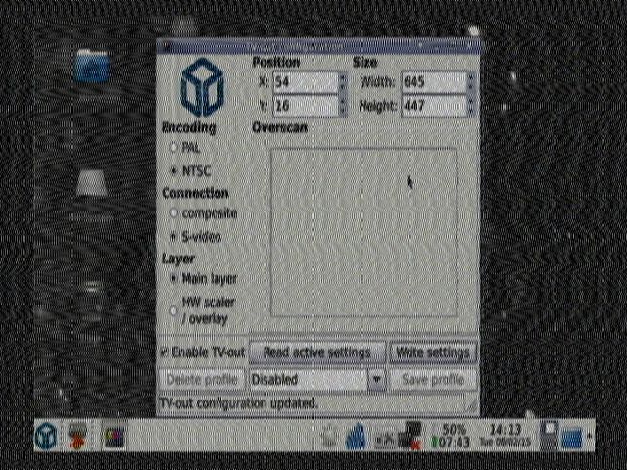Click the third launcher icon in taskbar
The image size is (627, 470).
115,436
